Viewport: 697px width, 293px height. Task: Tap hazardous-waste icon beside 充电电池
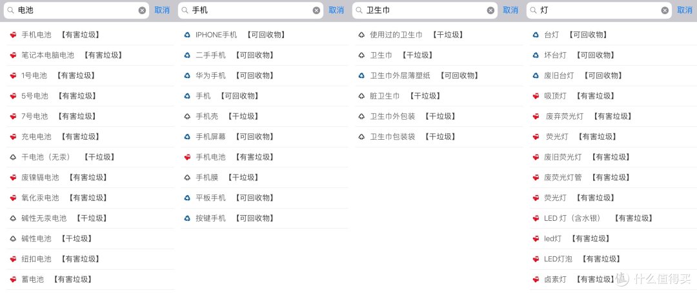click(x=13, y=137)
